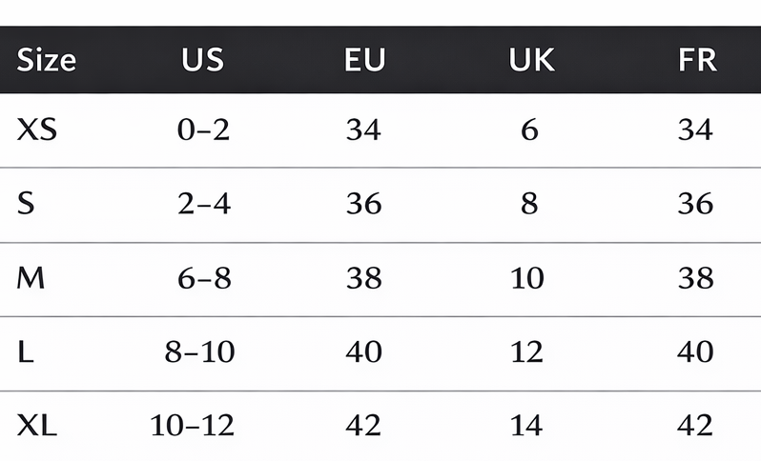This screenshot has width=761, height=461.
Task: Select the US 8–10 cell
Action: [198, 351]
